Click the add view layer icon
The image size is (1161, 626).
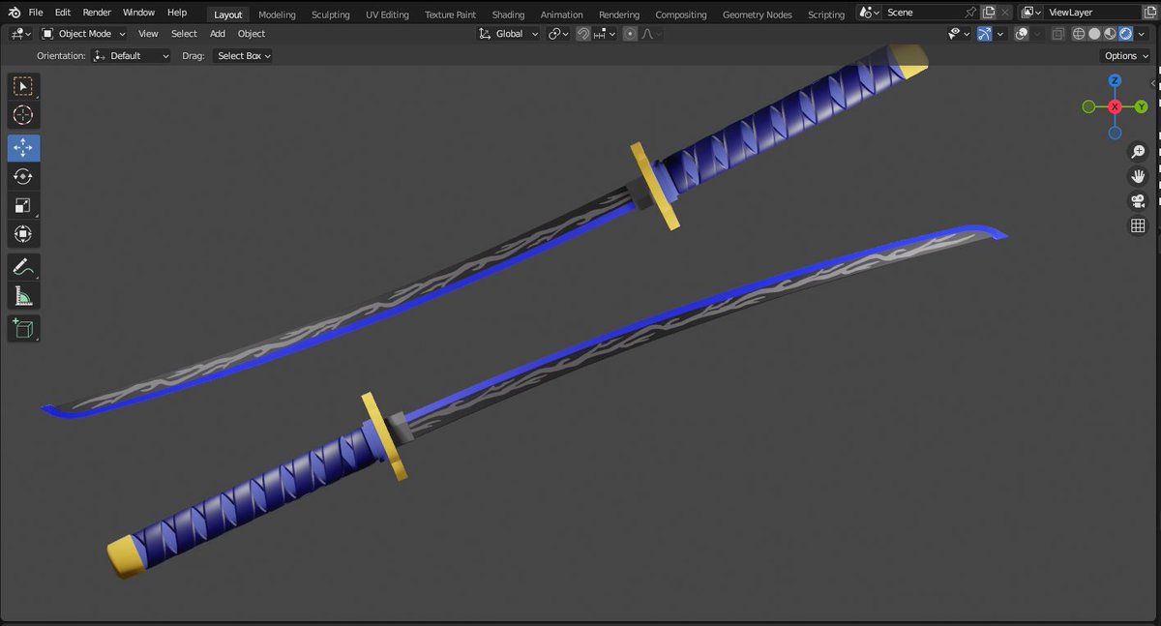pos(1149,13)
